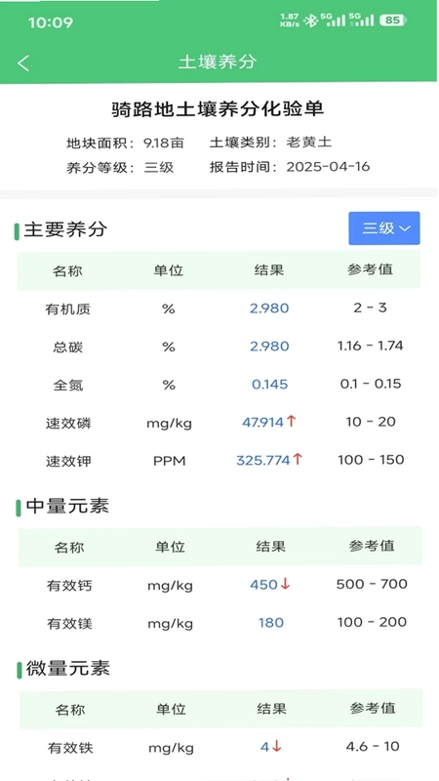
Task: Tap the 养分等级 value 三级 in summary
Action: tap(159, 167)
